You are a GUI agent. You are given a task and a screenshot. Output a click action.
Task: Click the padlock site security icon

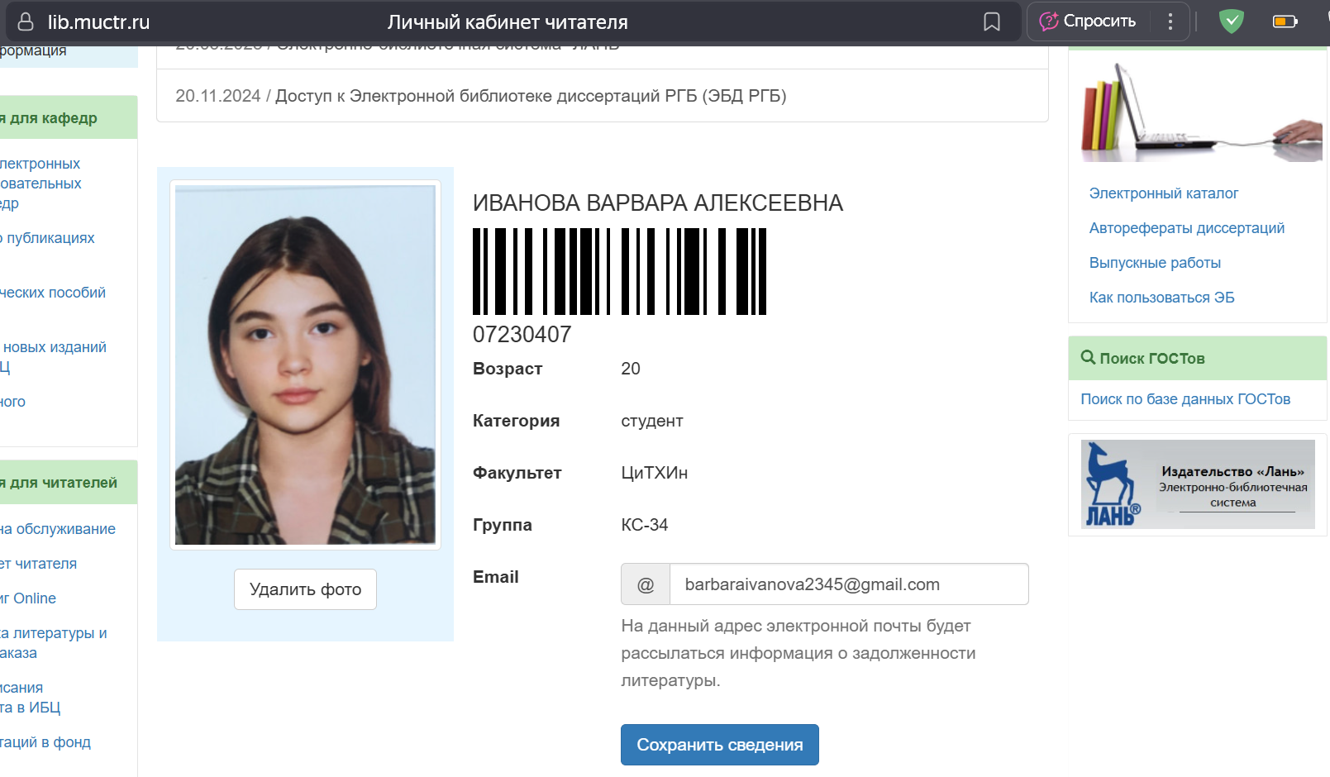(x=26, y=21)
